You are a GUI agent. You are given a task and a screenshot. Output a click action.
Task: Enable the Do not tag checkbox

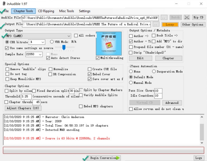click(x=7, y=74)
